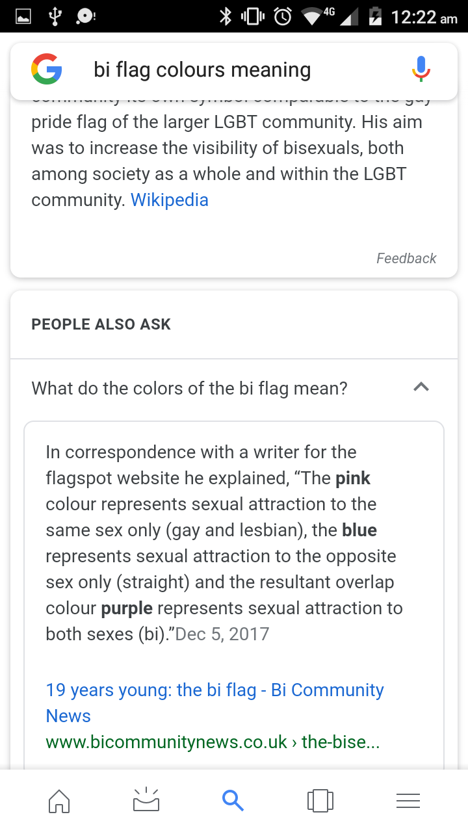Tap the USB connection status icon
Viewport: 468px width, 832px height.
coord(55,16)
